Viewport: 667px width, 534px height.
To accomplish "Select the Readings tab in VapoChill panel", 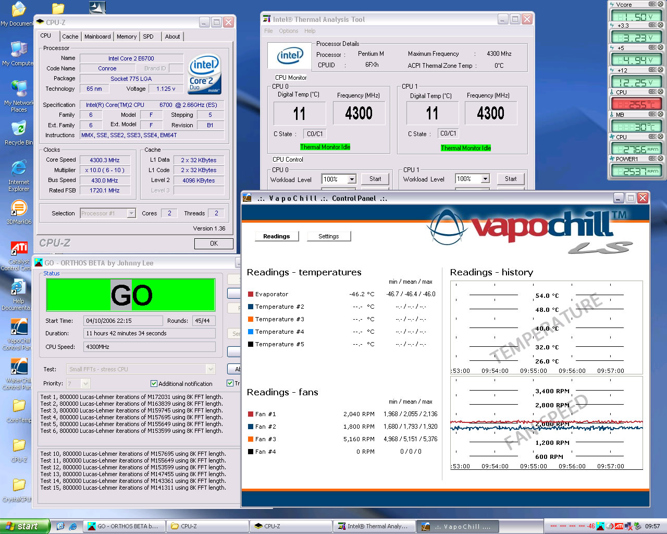I will 277,236.
